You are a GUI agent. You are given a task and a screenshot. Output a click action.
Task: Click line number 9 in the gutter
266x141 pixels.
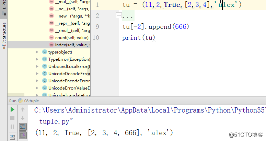(97, 27)
